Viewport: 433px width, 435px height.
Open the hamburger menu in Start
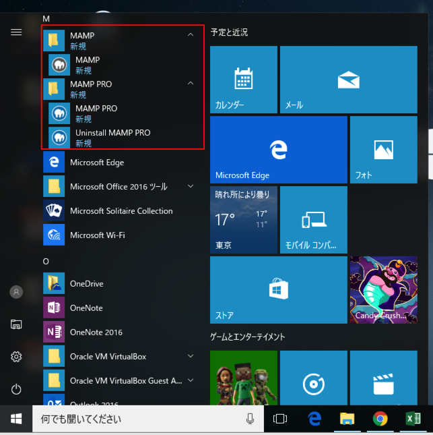click(x=16, y=32)
